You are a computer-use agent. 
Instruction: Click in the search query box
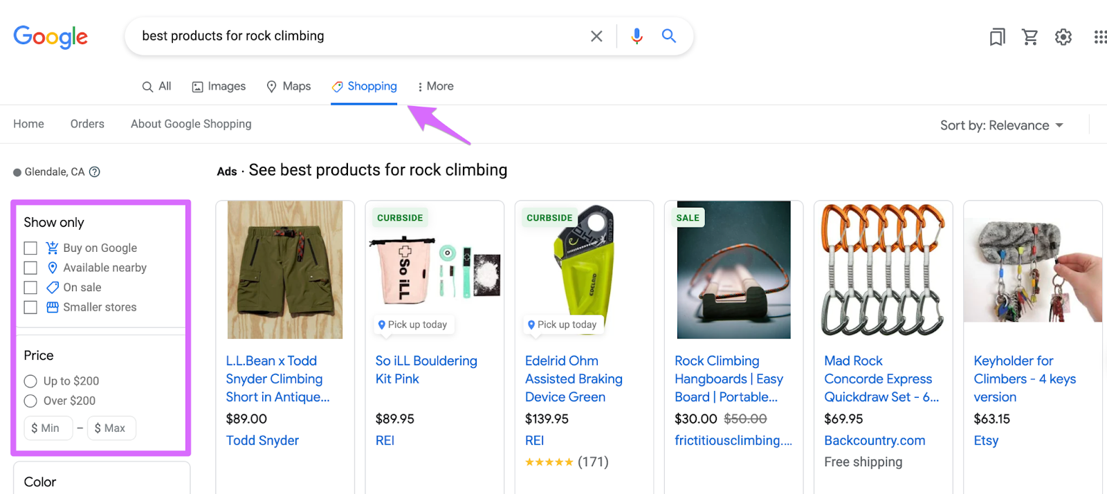click(x=360, y=36)
